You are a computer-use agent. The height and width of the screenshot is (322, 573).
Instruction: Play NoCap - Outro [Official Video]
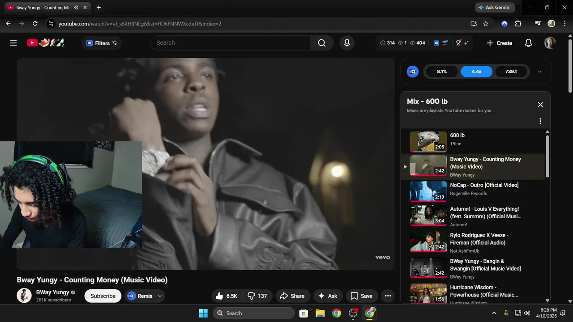pos(472,191)
